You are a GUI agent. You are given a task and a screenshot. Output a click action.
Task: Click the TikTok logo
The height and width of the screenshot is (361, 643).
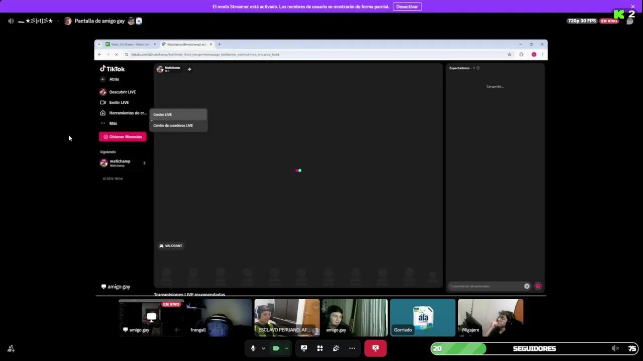click(112, 69)
